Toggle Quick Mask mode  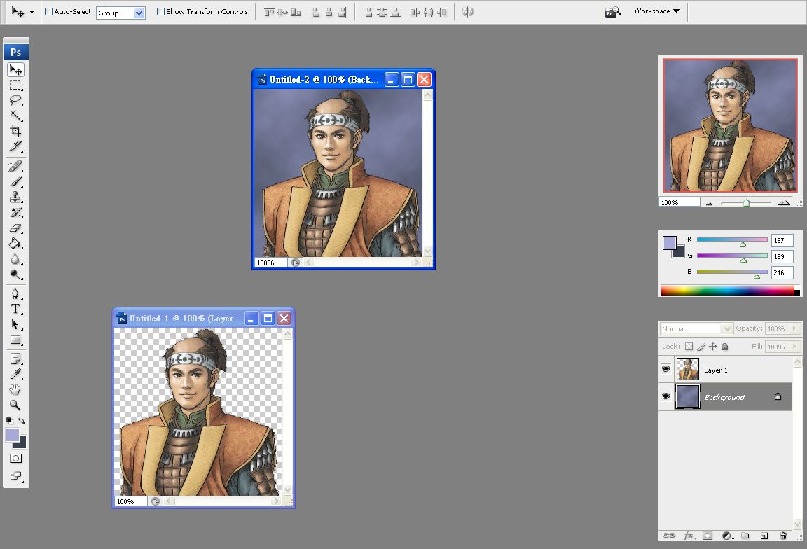point(15,459)
